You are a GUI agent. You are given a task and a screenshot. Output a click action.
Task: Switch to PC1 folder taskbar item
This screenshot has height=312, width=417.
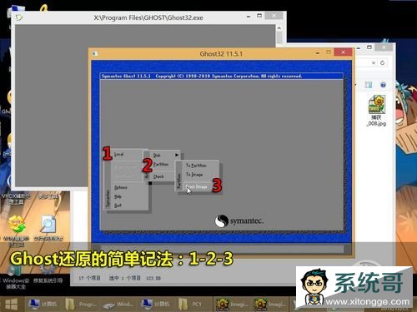point(190,305)
